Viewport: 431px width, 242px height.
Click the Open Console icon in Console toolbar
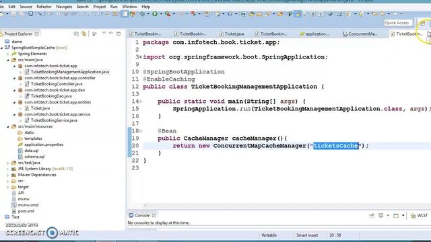click(x=396, y=216)
